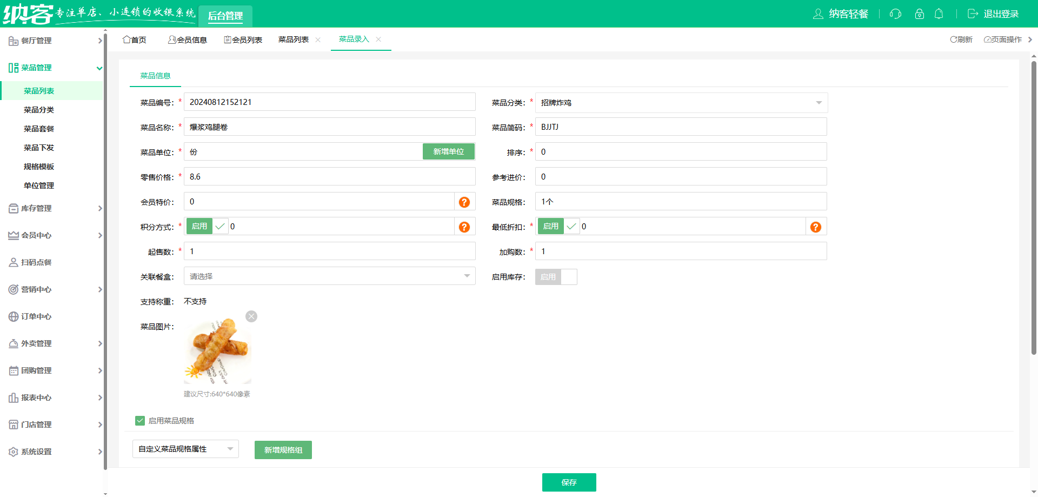Open the headset customer service icon
Image resolution: width=1038 pixels, height=497 pixels.
click(x=895, y=14)
